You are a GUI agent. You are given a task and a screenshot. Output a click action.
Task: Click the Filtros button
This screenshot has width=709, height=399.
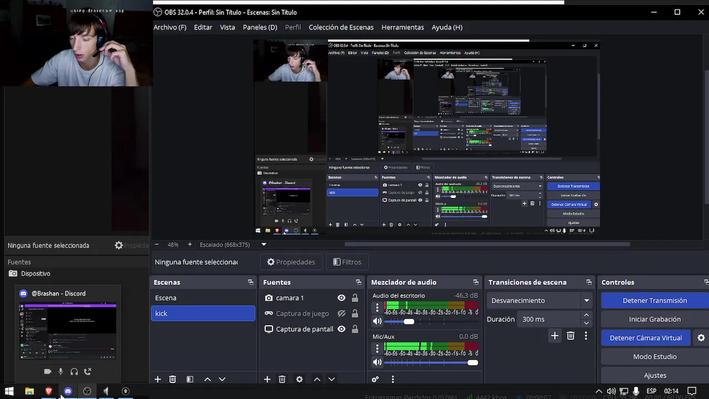tap(347, 262)
